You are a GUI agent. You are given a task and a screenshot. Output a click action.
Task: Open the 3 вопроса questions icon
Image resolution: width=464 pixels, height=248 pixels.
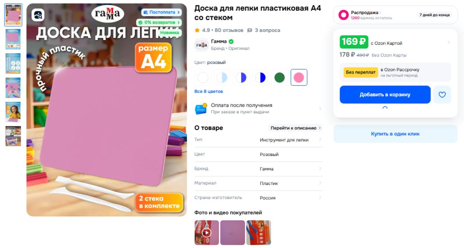tap(250, 30)
